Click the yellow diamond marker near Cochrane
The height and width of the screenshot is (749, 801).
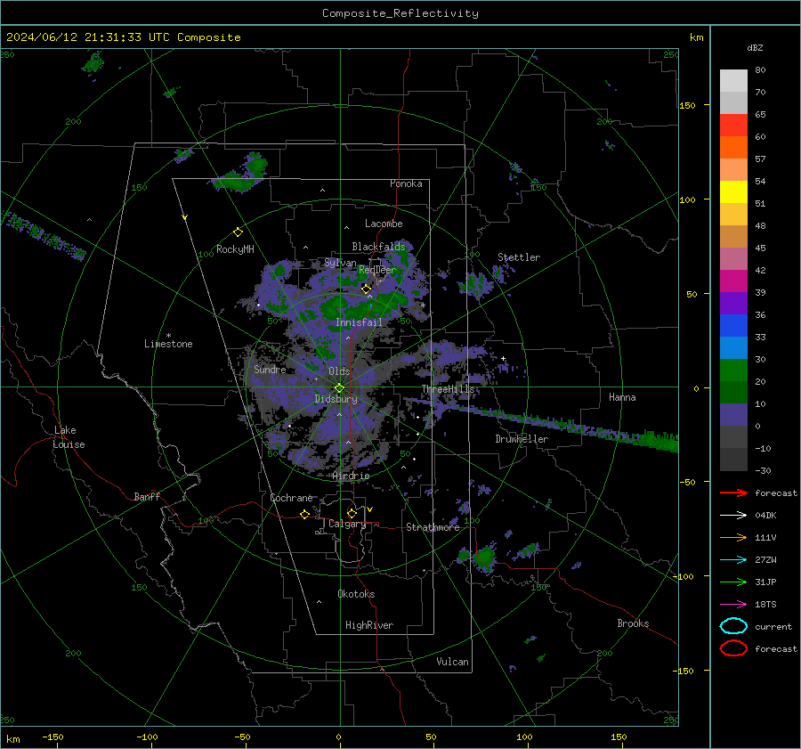[305, 515]
